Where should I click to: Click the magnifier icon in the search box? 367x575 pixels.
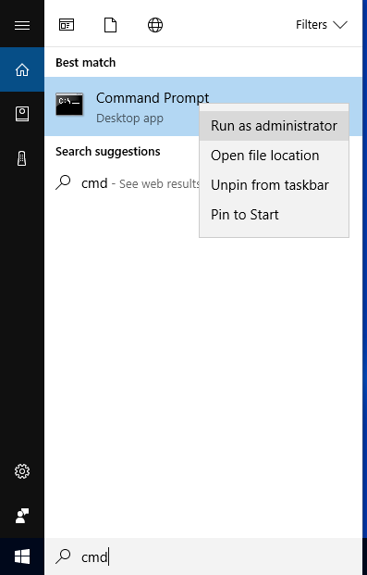click(63, 556)
